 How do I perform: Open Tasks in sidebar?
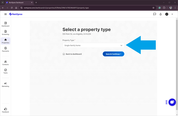[5, 71]
